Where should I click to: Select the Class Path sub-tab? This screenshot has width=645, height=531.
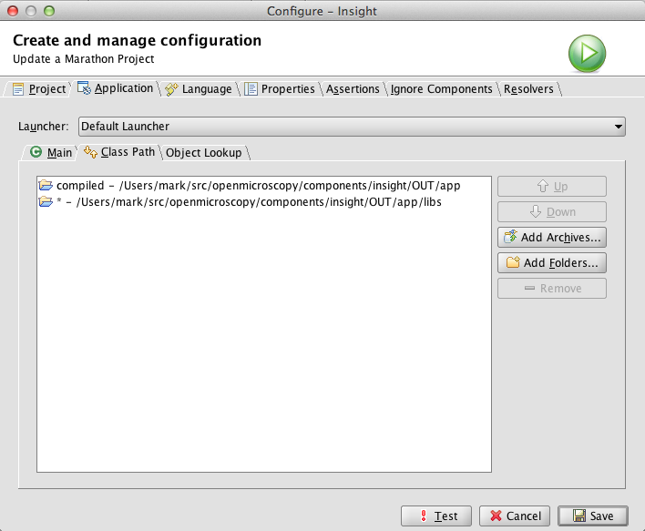click(119, 152)
